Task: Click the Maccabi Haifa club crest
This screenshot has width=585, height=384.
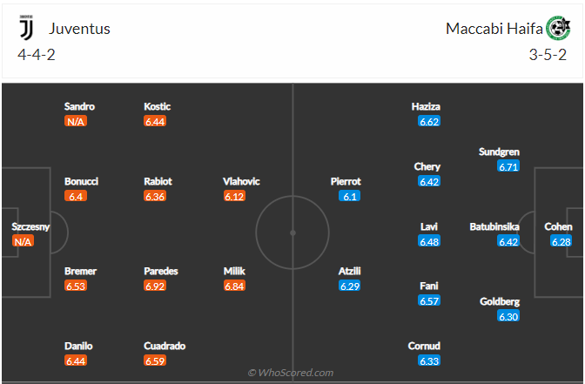Action: [x=557, y=29]
